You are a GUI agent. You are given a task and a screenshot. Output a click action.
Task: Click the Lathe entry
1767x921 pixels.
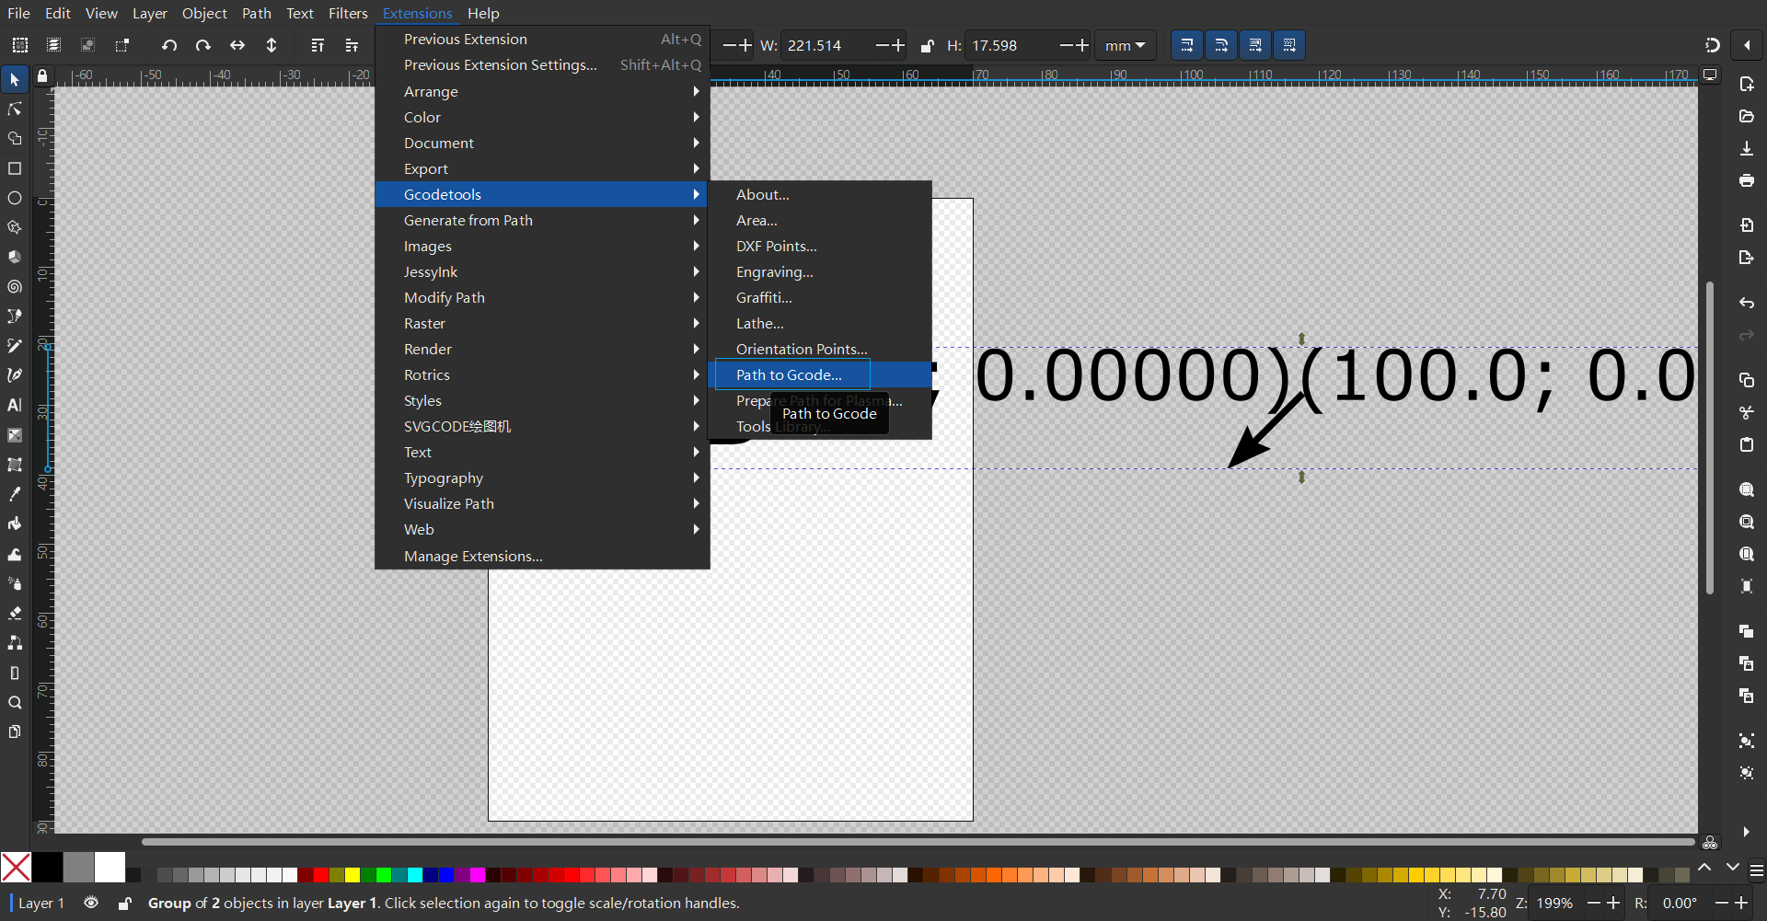pyautogui.click(x=820, y=323)
